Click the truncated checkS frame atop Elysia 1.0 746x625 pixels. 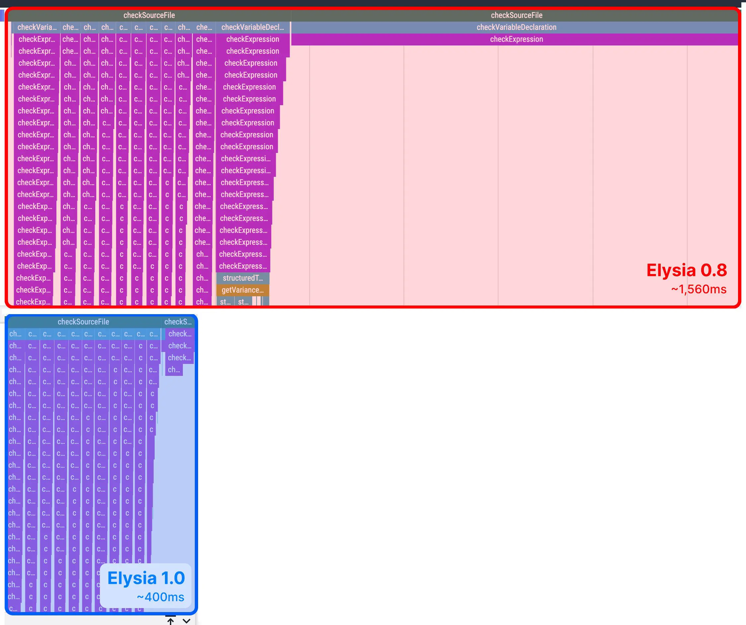(x=179, y=322)
